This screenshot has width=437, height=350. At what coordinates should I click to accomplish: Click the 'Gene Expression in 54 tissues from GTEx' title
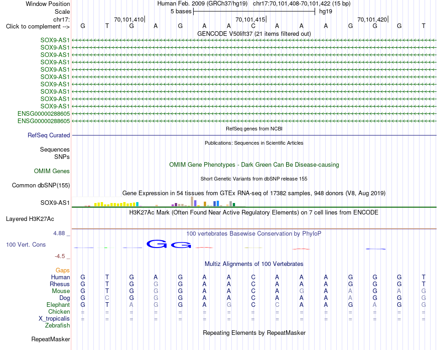[x=254, y=193]
